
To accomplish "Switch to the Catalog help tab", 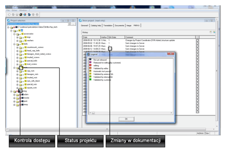I will pos(96,26).
